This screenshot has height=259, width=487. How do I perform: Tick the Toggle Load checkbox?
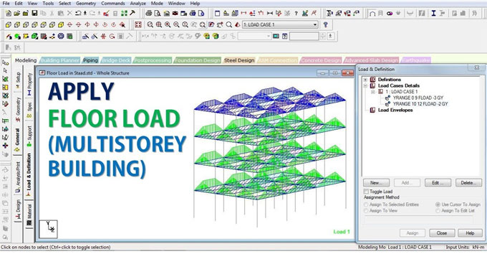pyautogui.click(x=366, y=192)
